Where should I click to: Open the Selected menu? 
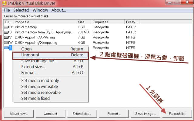[x=21, y=10]
